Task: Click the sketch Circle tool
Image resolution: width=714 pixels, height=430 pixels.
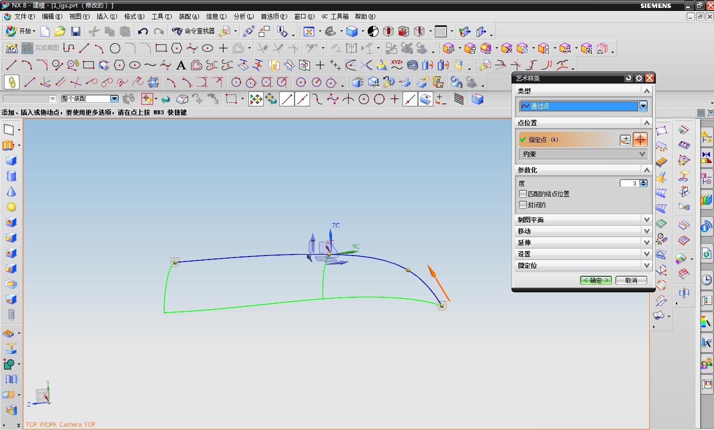Action: 115,48
